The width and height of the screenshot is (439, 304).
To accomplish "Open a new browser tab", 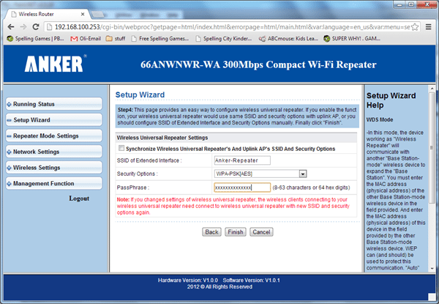I will [97, 15].
